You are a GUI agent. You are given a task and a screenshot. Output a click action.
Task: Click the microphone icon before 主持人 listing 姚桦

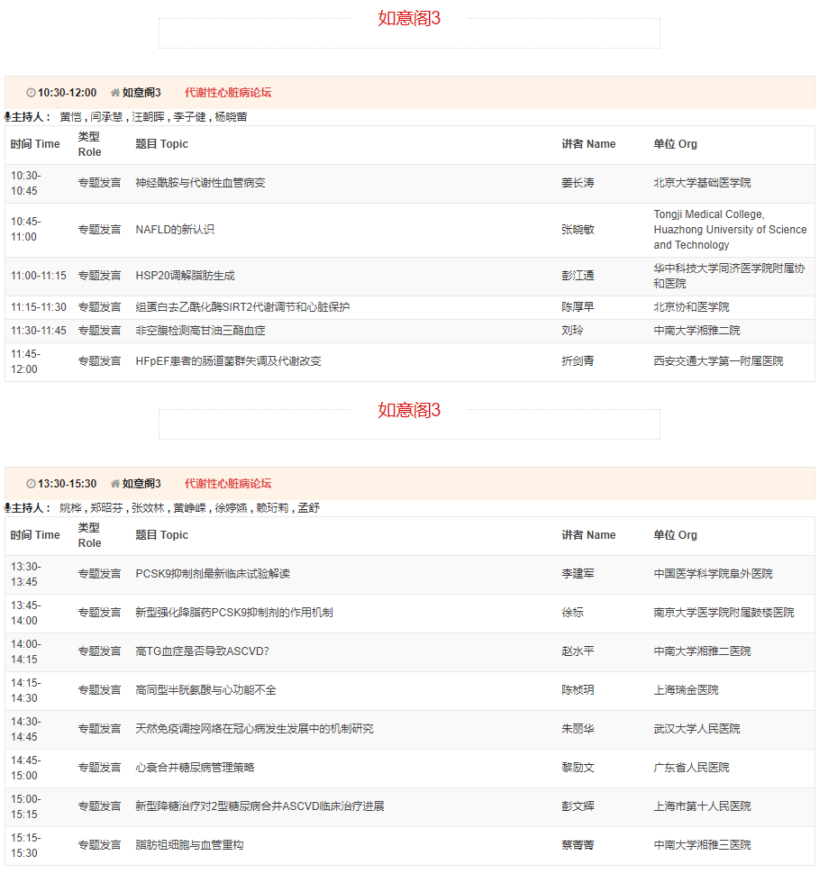pos(7,508)
